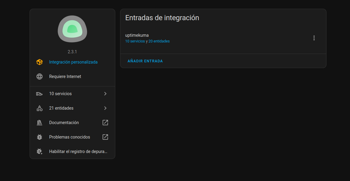The width and height of the screenshot is (350, 181).
Task: Click the external link icon for Documentación
Action: tap(105, 123)
